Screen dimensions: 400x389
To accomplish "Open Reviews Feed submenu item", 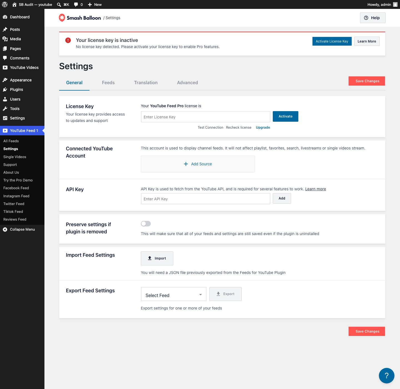I will 15,220.
